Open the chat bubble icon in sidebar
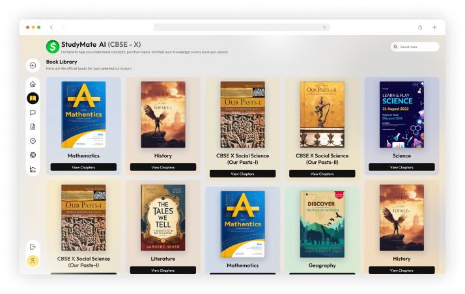Image resolution: width=465 pixels, height=294 pixels. [33, 113]
